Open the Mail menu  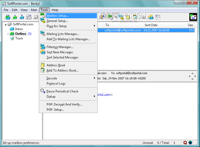coord(34,10)
